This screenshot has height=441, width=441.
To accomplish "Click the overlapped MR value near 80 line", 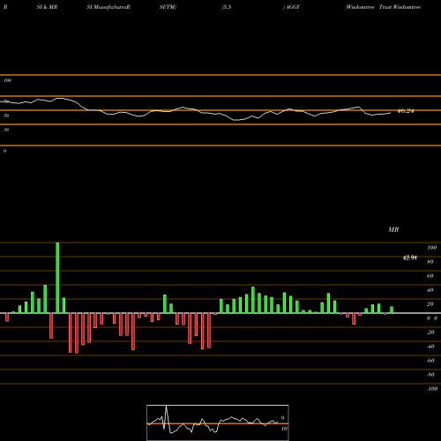I will 410,258.
